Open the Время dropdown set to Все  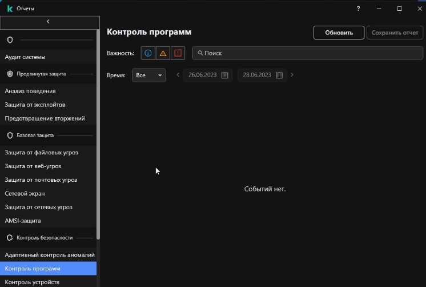pyautogui.click(x=149, y=75)
